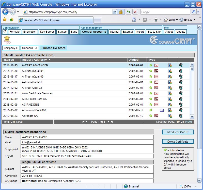Open the zoom level dropdown in status bar
Image resolution: width=203 pixels, height=190 pixels.
(195, 186)
